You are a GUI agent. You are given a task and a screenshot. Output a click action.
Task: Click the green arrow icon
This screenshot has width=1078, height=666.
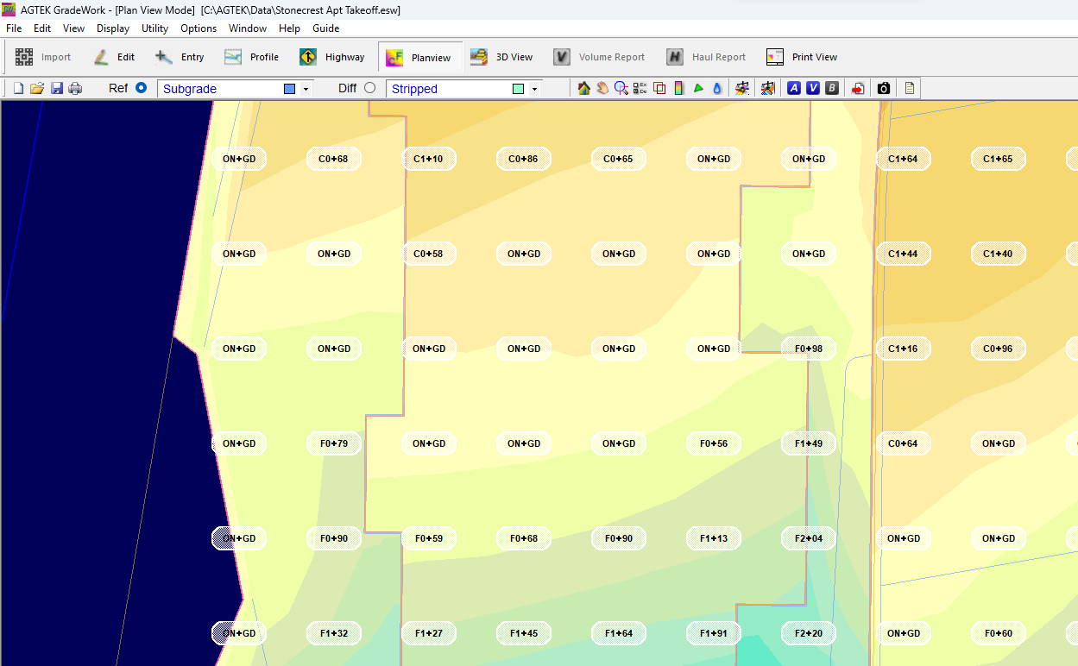[x=698, y=88]
